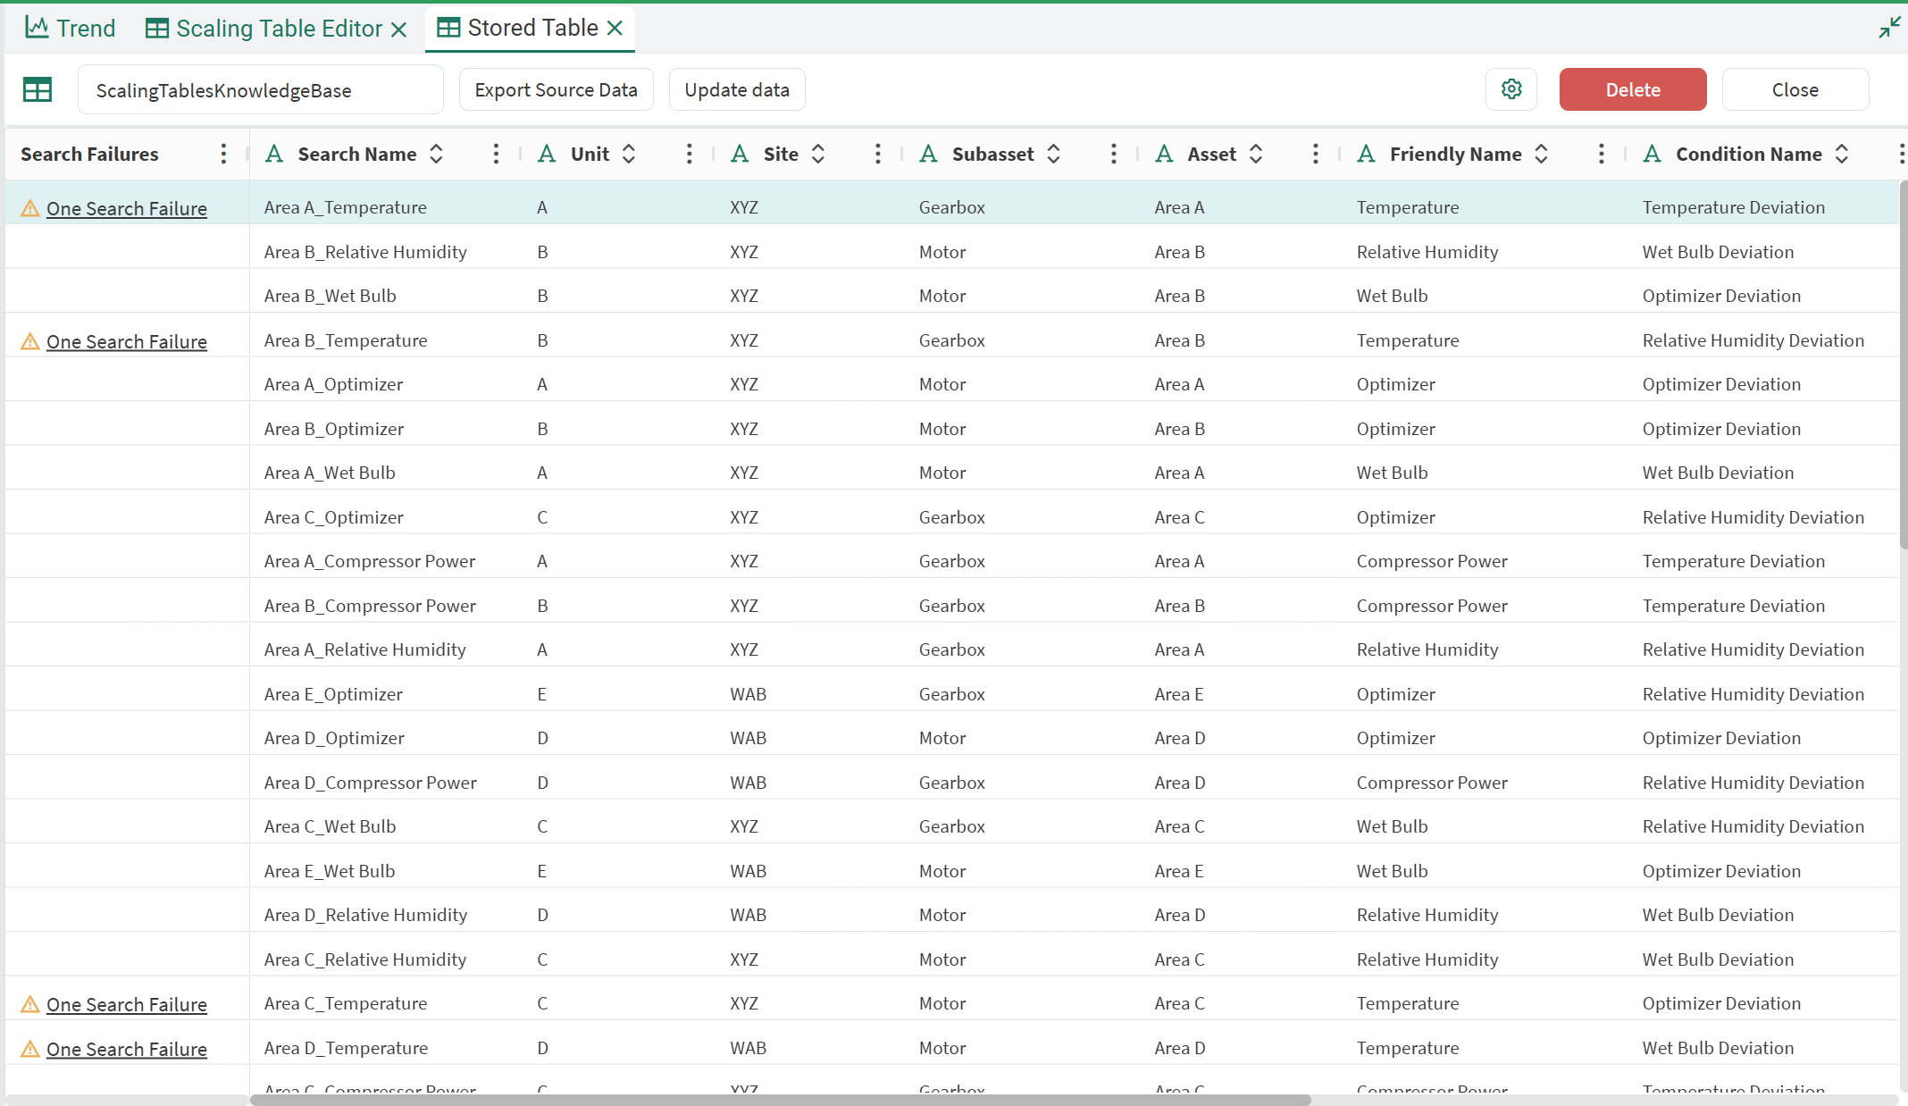Viewport: 1908px width, 1106px height.
Task: Close the Scaling Table Editor tab
Action: pos(399,29)
